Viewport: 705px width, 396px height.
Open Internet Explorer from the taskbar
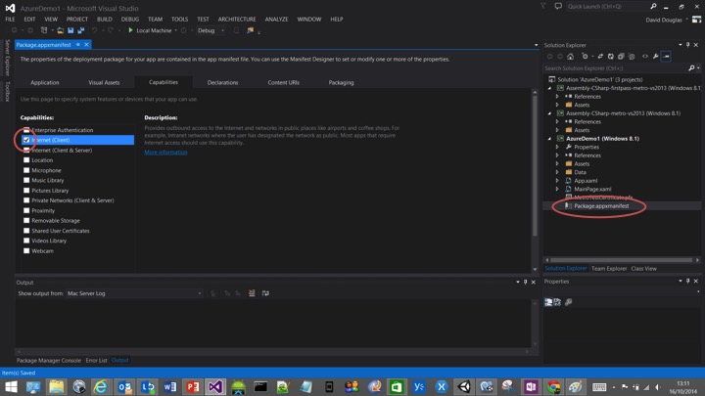pyautogui.click(x=101, y=386)
